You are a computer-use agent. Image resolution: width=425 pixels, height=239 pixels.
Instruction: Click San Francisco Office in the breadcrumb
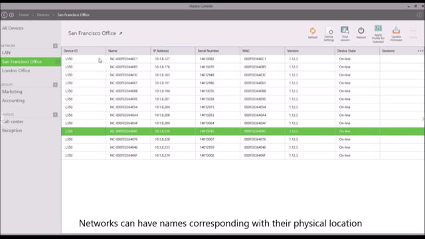tap(74, 15)
